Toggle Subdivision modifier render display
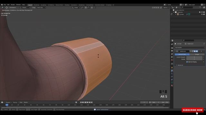Screen dimensions: 206x115 click(x=197, y=51)
